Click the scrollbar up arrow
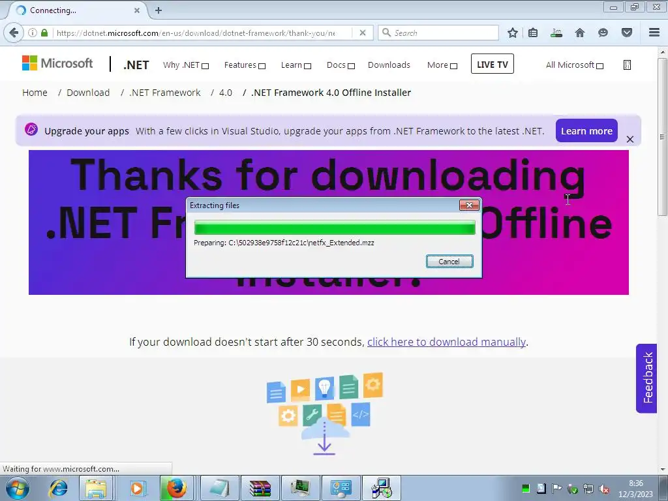Image resolution: width=668 pixels, height=501 pixels. coord(662,52)
